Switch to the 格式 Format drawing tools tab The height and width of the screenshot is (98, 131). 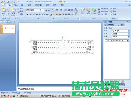pos(62,5)
